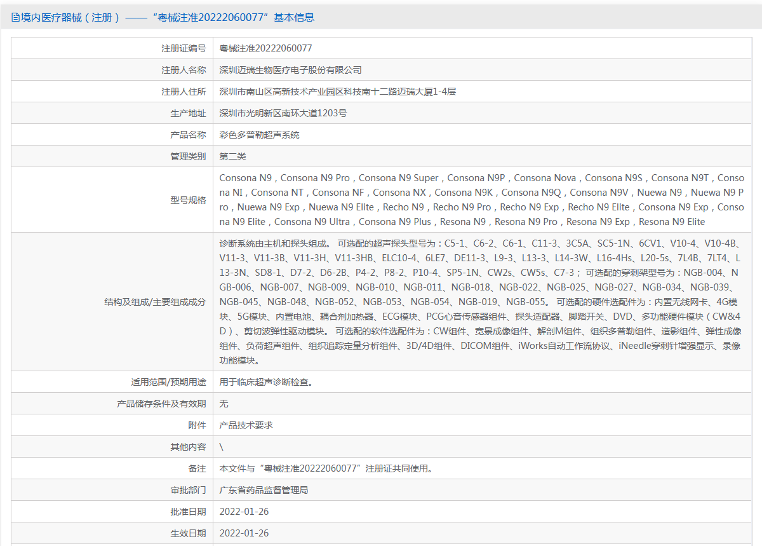Click the 结构及组成/主要组成成分 label
Screen dimensions: 762x546
(x=155, y=302)
